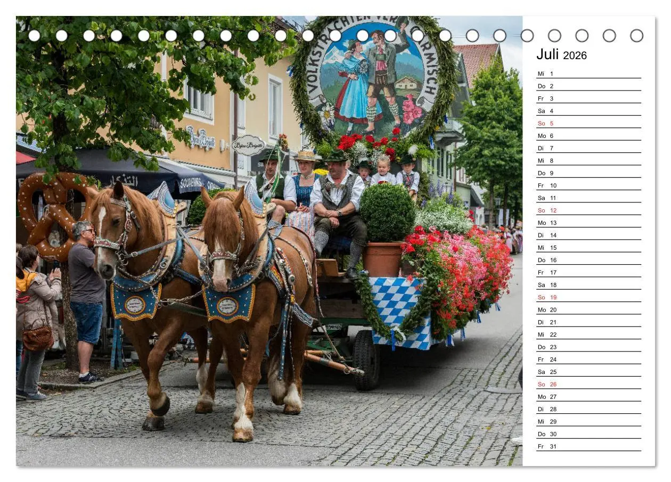Click the oval 'Bijou Brigitte' hanging sign

248,145
